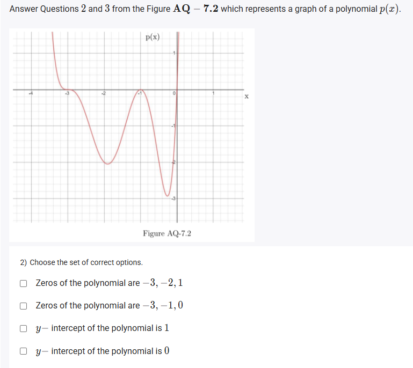Image resolution: width=413 pixels, height=368 pixels.
Task: Click the 'y-intercept of the polynomial is 1' label
Action: pyautogui.click(x=102, y=328)
